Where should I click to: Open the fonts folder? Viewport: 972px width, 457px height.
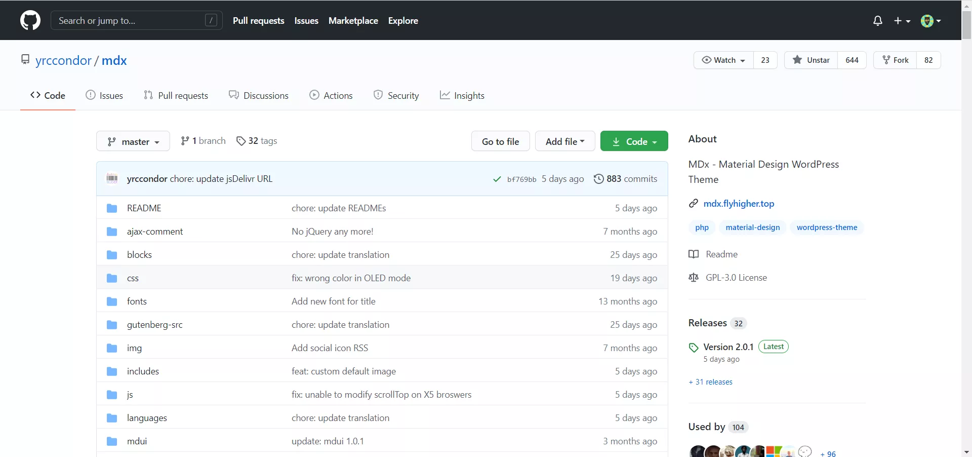point(137,301)
